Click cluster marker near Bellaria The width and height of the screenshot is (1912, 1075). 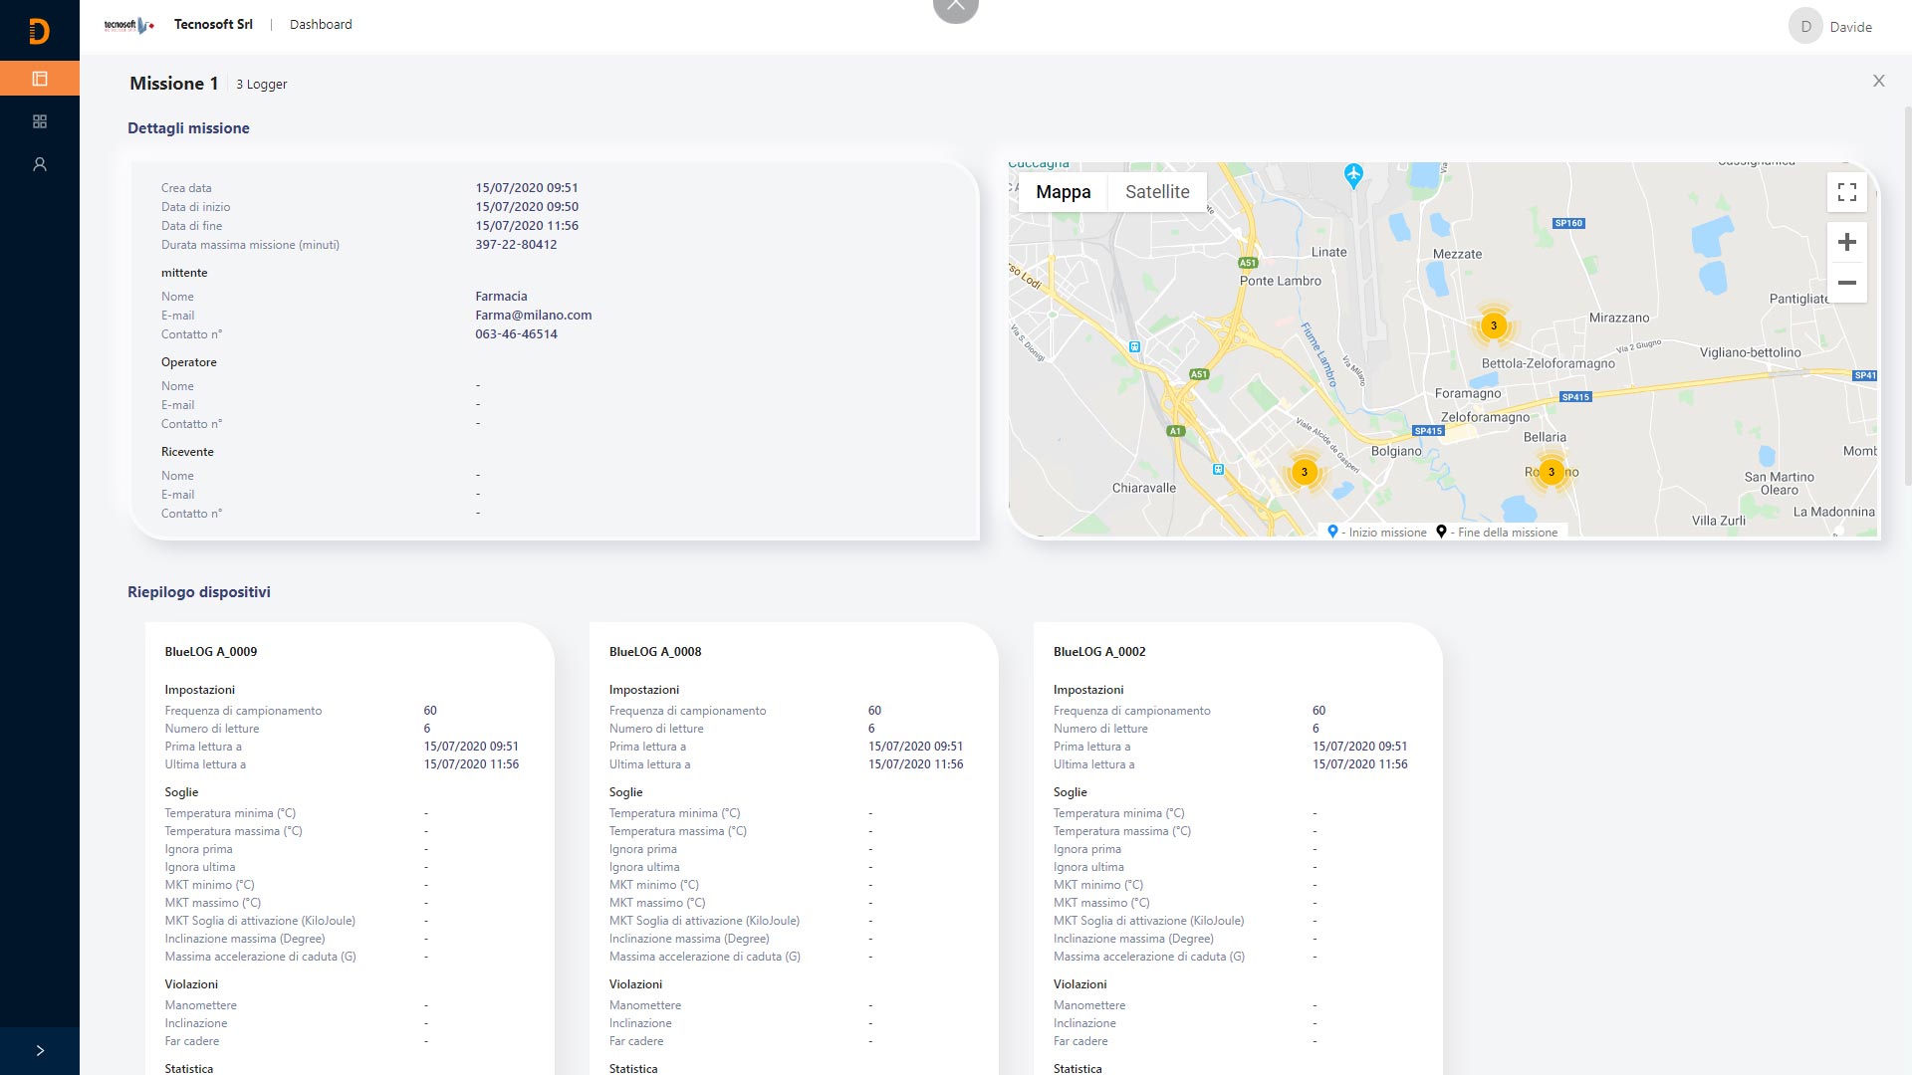(x=1551, y=472)
